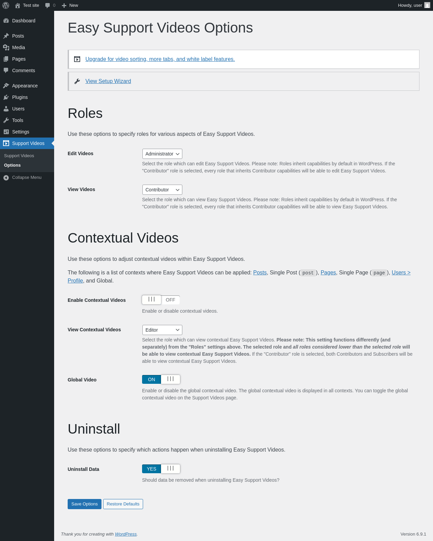This screenshot has width=433, height=541.
Task: Open the View Videos Contributor dropdown
Action: (162, 190)
